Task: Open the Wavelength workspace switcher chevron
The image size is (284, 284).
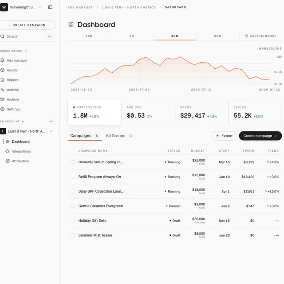Action: point(39,7)
